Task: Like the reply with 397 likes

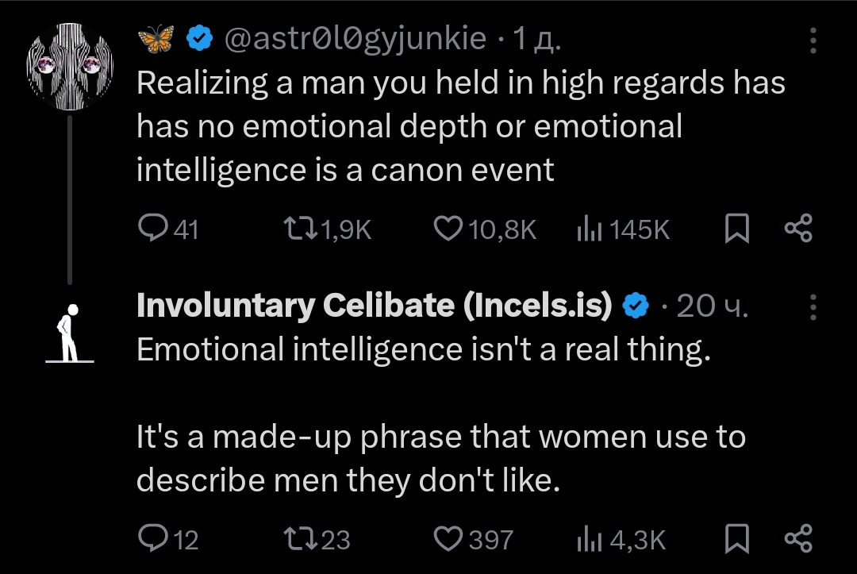Action: tap(448, 539)
